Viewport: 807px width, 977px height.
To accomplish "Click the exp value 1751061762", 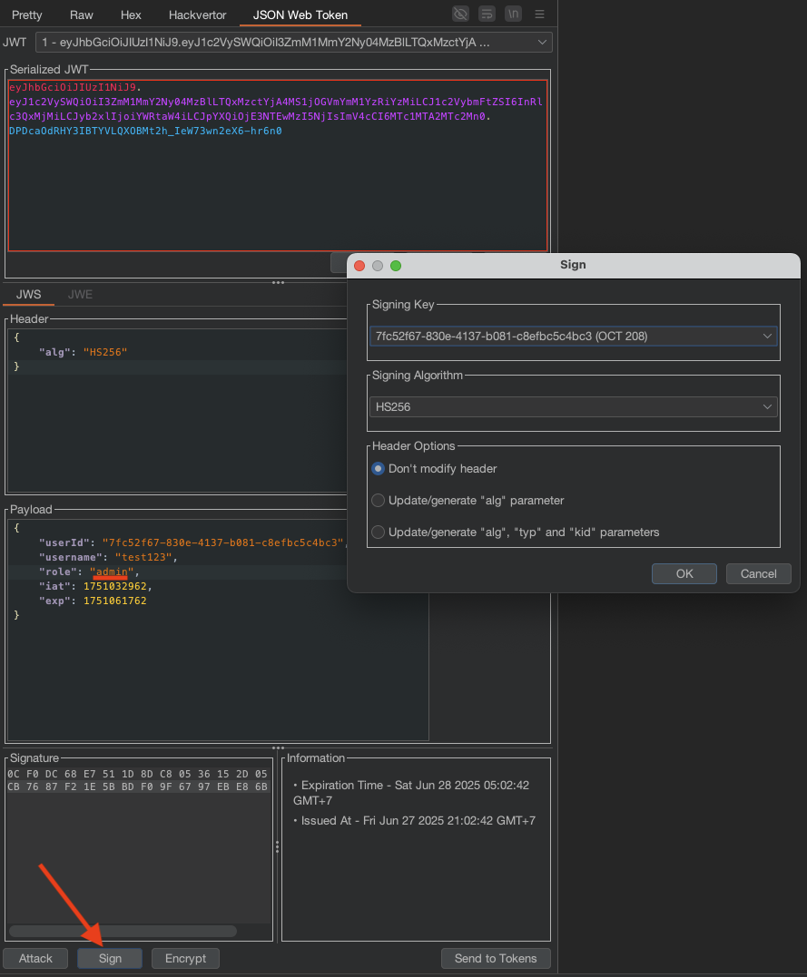I will pos(114,601).
